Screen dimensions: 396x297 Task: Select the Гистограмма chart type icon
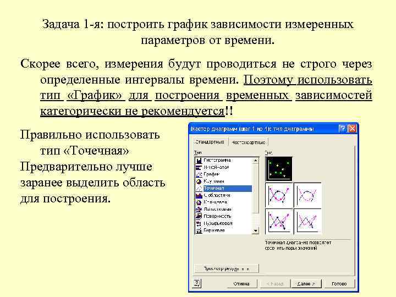(x=199, y=160)
